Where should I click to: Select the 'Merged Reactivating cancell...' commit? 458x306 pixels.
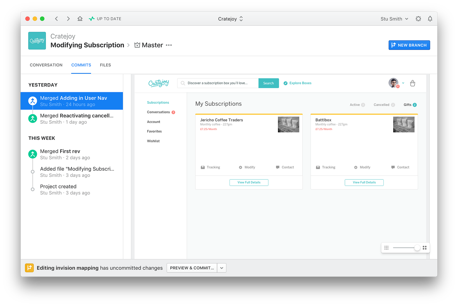72,119
